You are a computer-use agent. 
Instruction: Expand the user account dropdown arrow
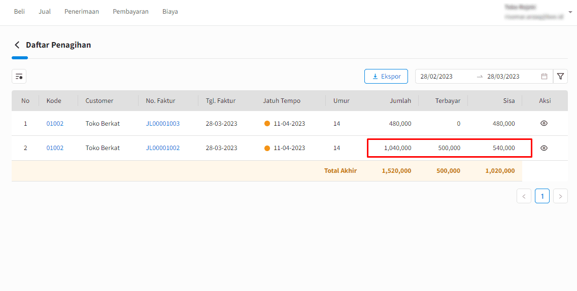click(x=570, y=12)
